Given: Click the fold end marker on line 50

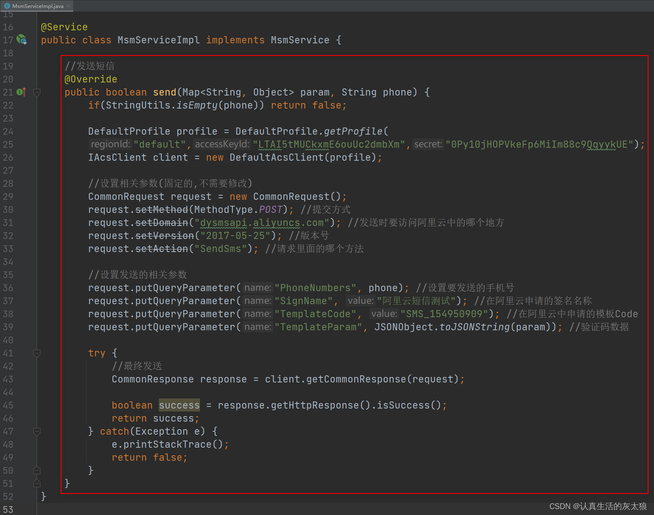Looking at the screenshot, I should coord(37,470).
